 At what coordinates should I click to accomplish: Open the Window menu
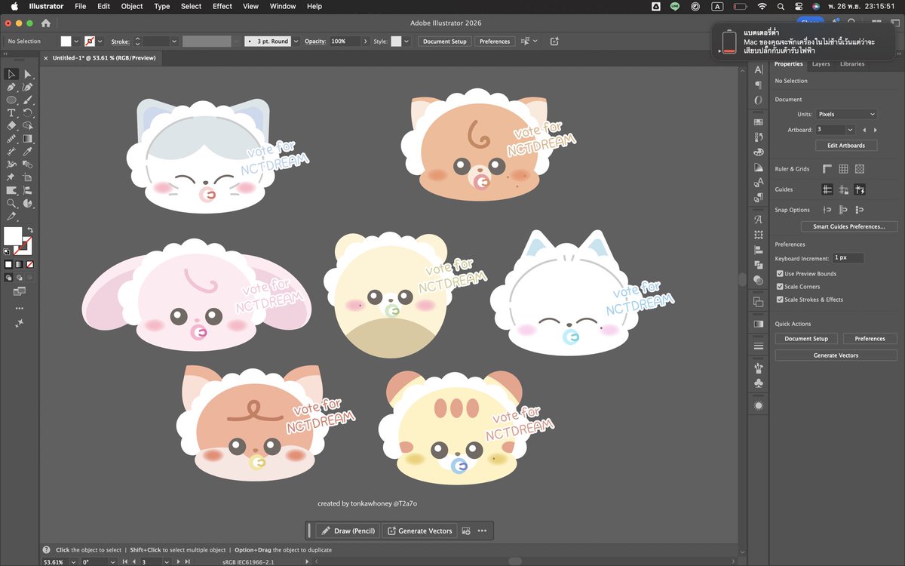283,6
